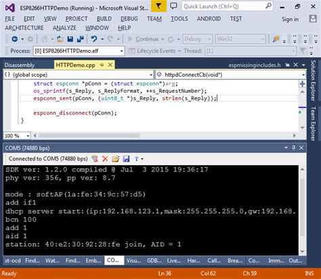
Task: Open the send feedback speech bubble icon
Action: [173, 6]
